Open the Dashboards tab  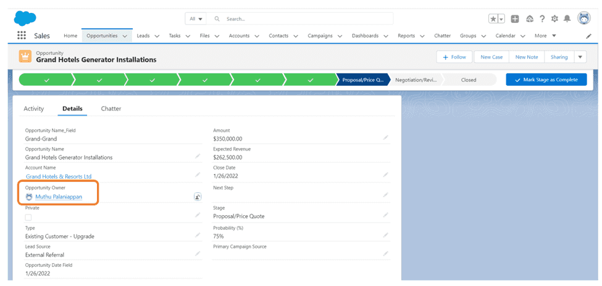click(365, 36)
